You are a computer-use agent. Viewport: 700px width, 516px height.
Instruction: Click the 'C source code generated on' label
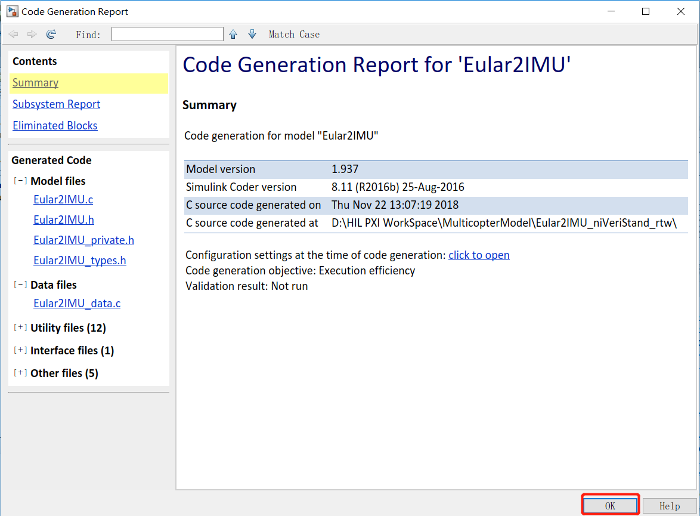tap(253, 205)
